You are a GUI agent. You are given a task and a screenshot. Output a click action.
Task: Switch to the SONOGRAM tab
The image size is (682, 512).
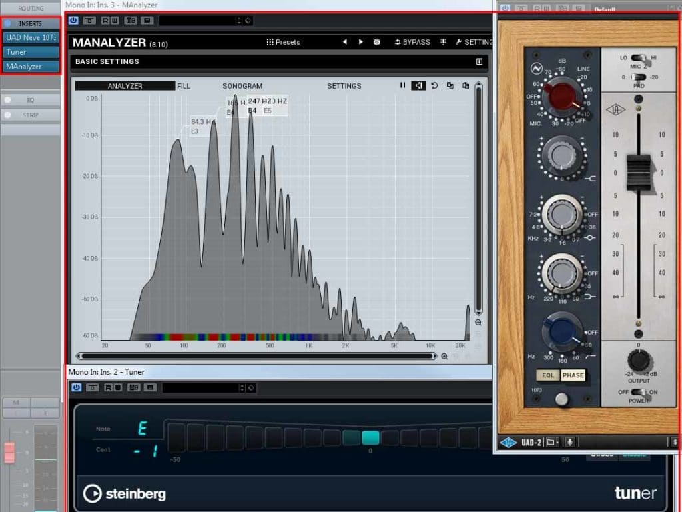click(242, 86)
